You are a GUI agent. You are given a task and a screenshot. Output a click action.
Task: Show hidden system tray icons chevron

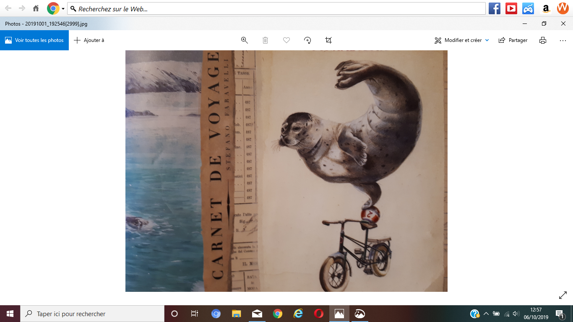click(x=486, y=314)
